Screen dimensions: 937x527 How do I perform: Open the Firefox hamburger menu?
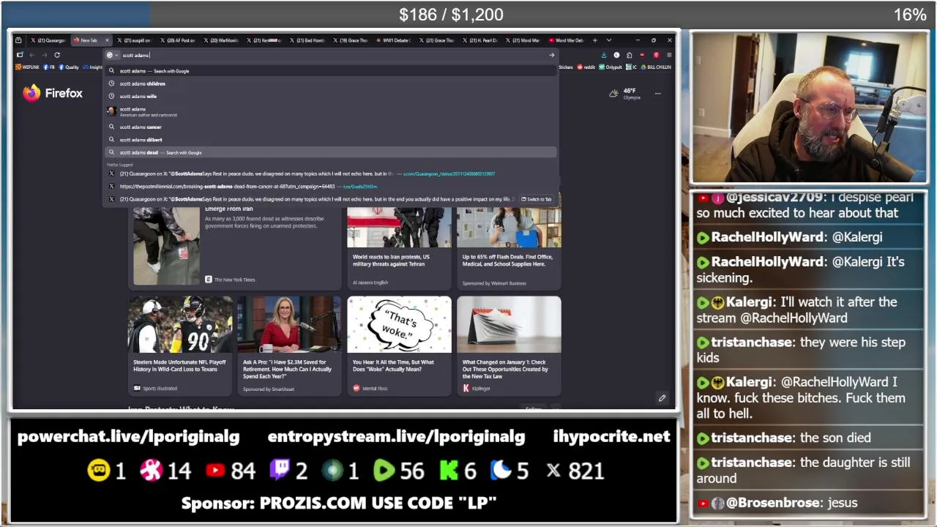(x=669, y=55)
